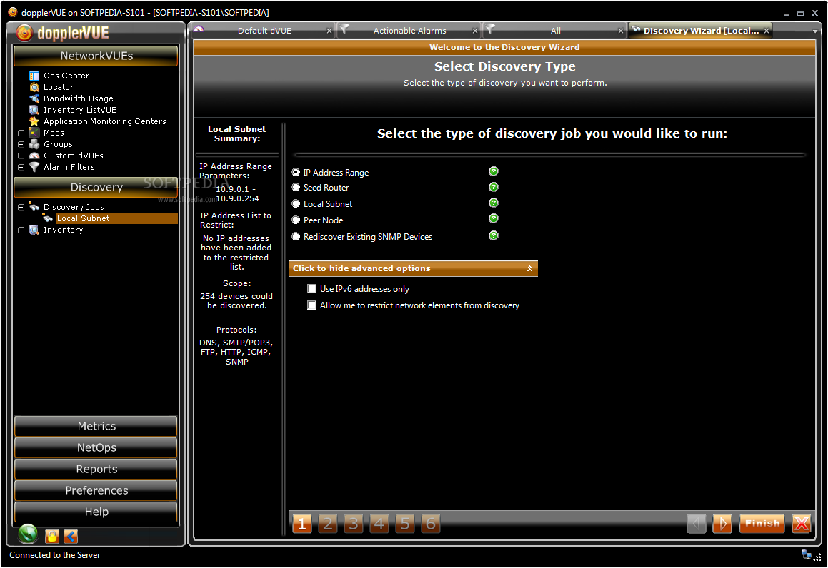The width and height of the screenshot is (828, 568).
Task: Expand the Custom dVUEs tree node
Action: [x=21, y=156]
